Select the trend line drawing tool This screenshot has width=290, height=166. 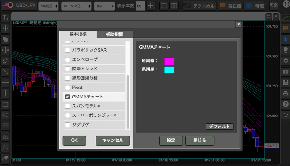click(5, 72)
